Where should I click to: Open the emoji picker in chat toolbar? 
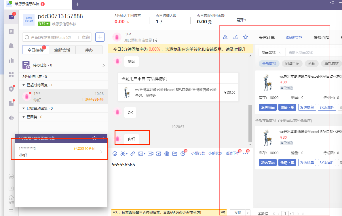[x=115, y=154]
